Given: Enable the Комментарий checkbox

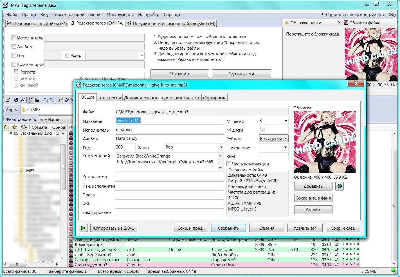Looking at the screenshot, I should pyautogui.click(x=14, y=64).
